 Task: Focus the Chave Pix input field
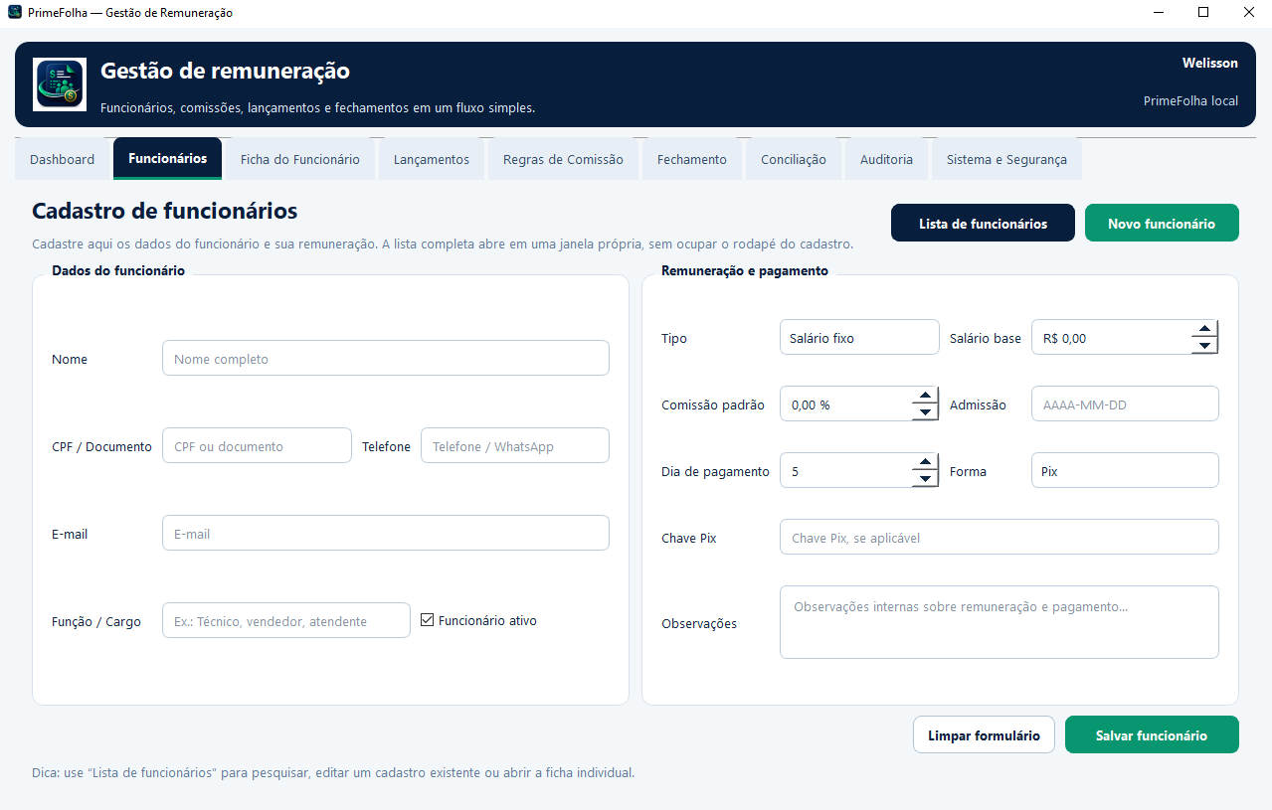tap(999, 538)
